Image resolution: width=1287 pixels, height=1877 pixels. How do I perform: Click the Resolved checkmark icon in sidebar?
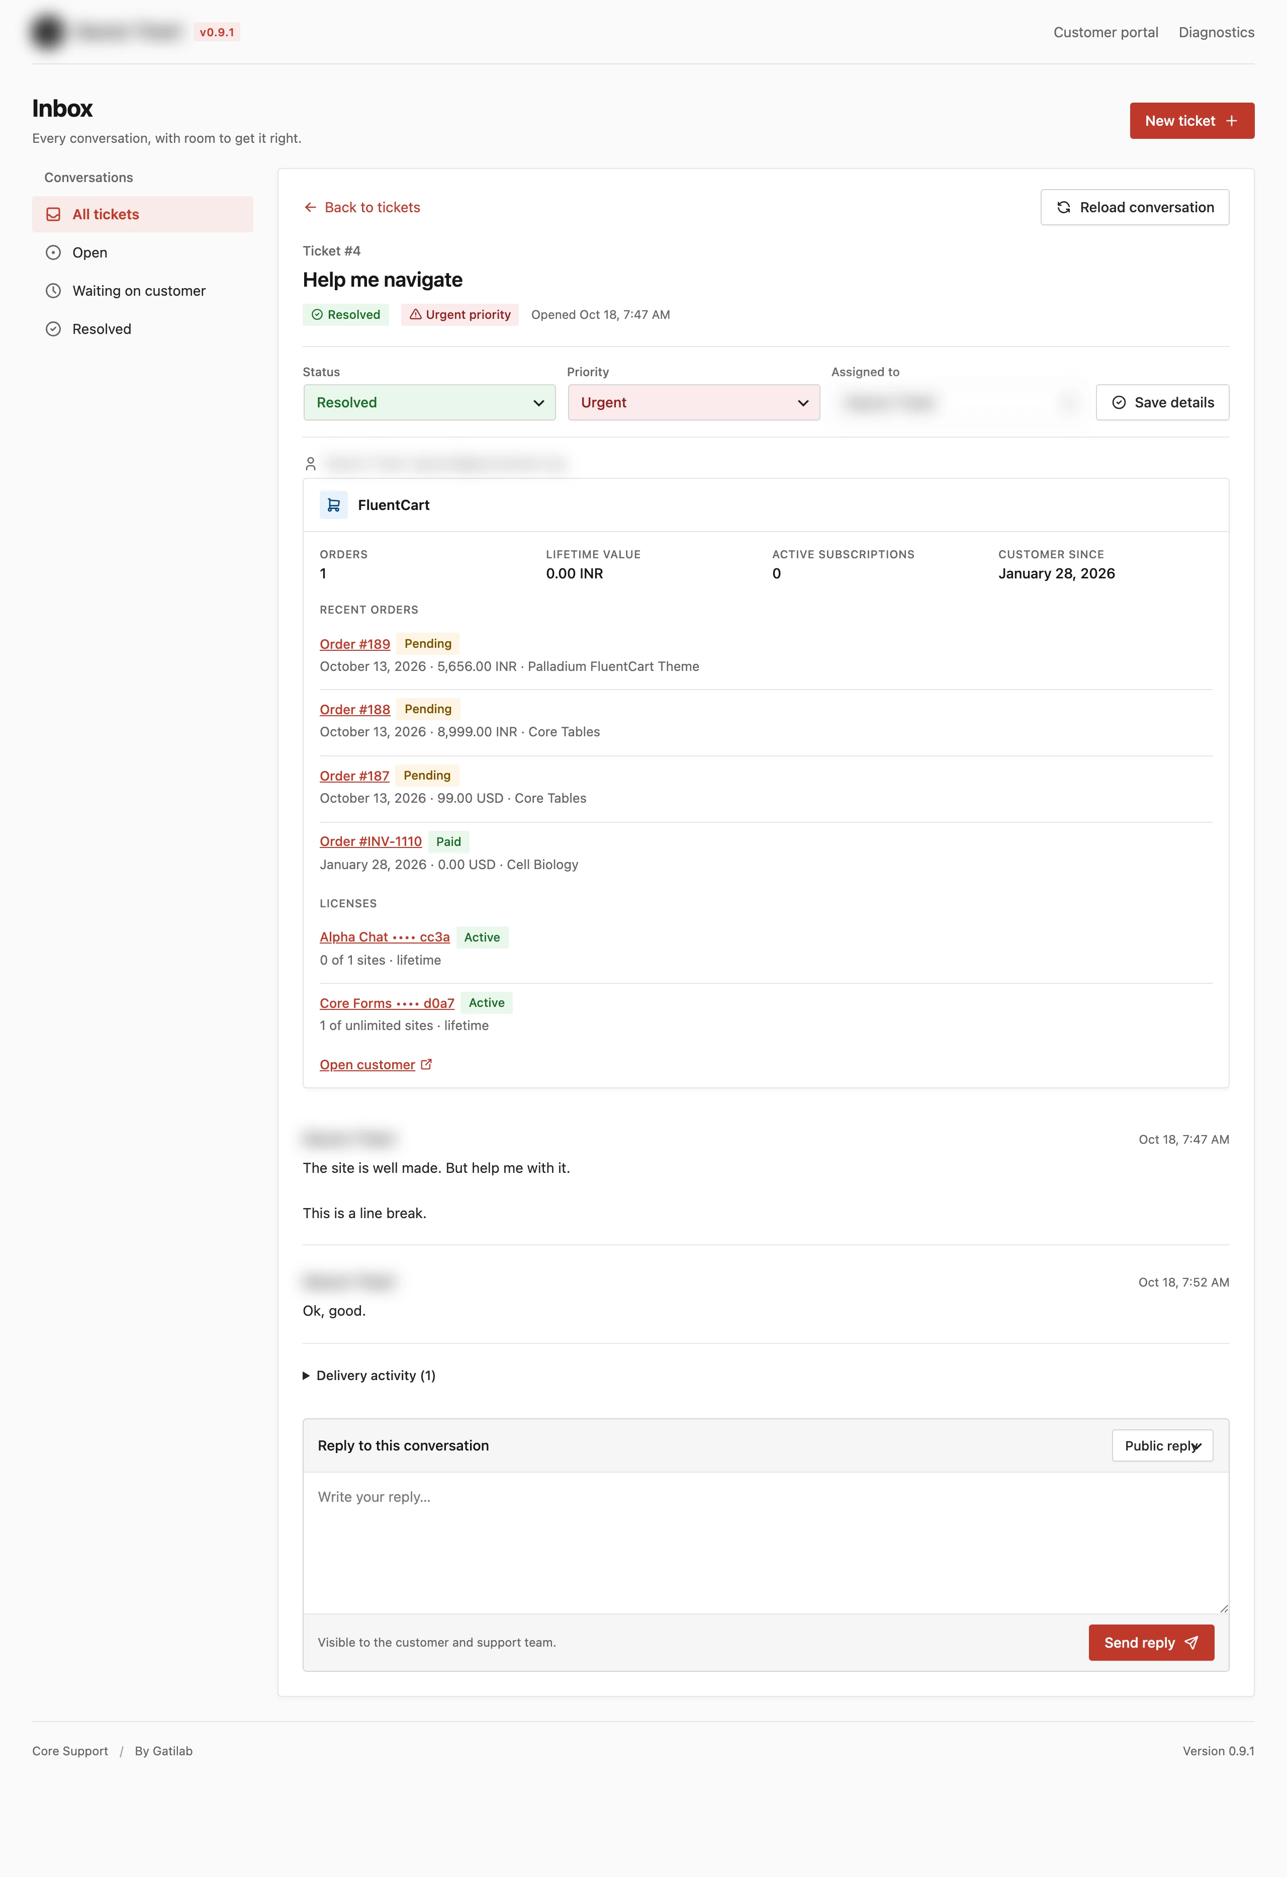pyautogui.click(x=53, y=329)
